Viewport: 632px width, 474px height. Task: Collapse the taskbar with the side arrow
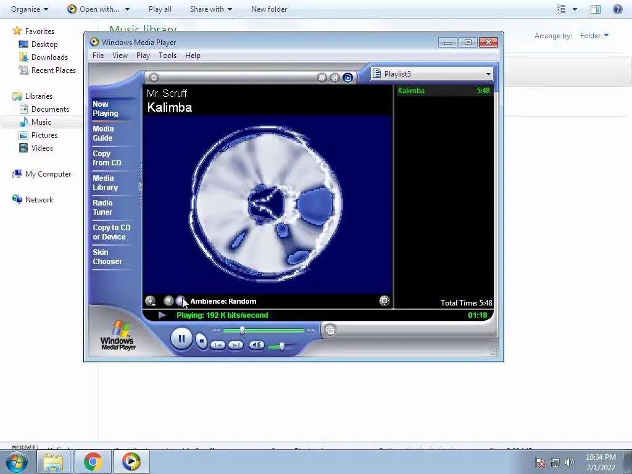[x=140, y=185]
